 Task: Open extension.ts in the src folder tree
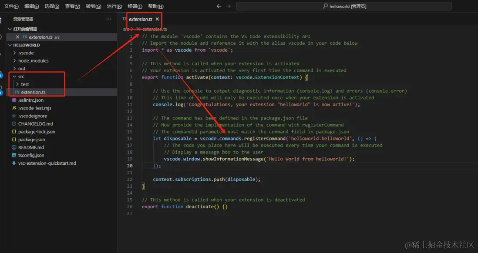pos(61,92)
